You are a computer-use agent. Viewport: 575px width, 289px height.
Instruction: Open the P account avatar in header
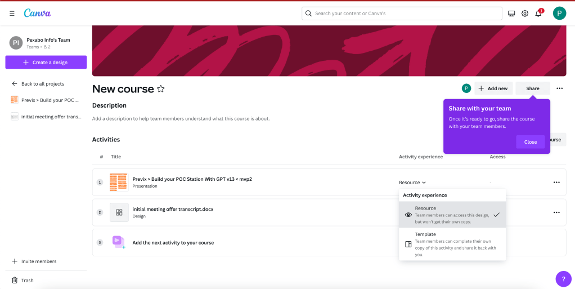tap(559, 13)
